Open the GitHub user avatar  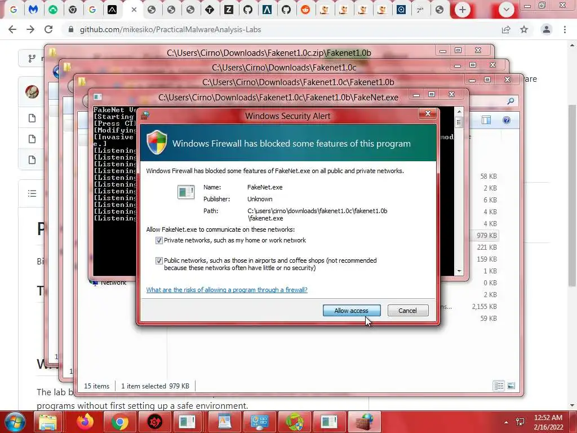coord(32,91)
